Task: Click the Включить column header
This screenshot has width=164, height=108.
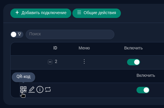Action: [133, 48]
